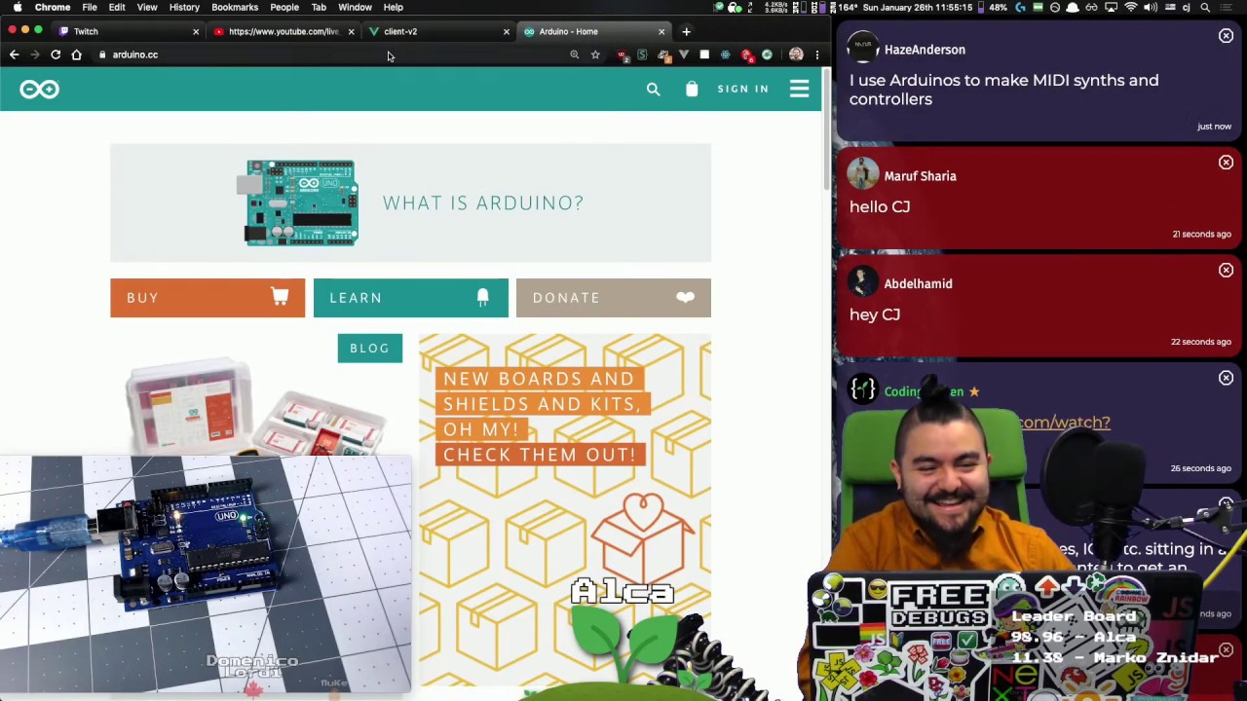Close the Twitch tab
This screenshot has height=701, width=1247.
195,31
